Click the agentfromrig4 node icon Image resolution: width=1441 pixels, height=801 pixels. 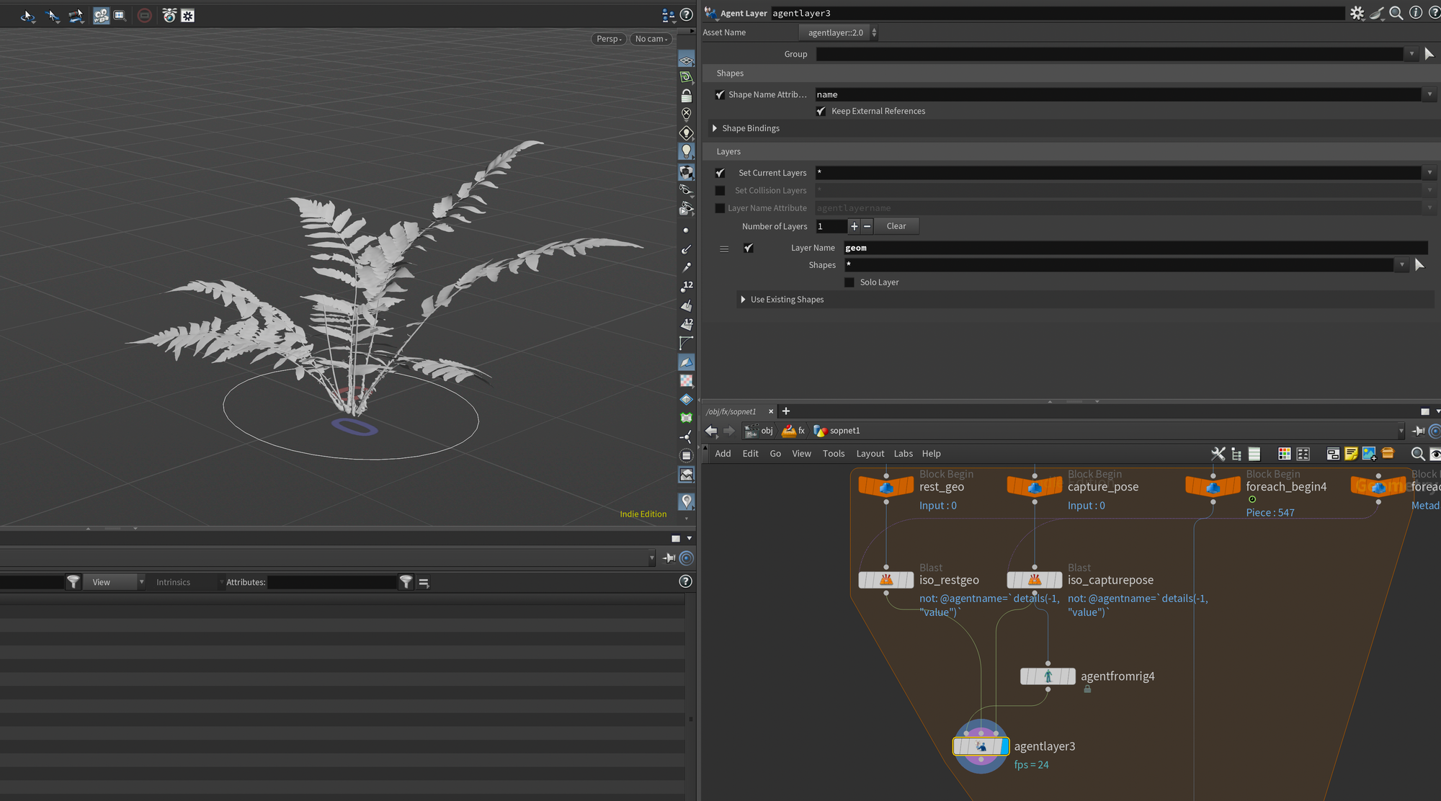point(1048,676)
